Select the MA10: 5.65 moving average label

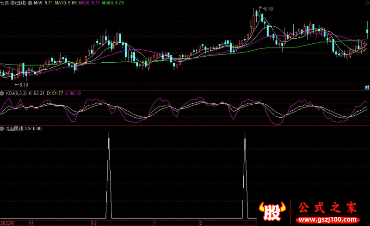[x=65, y=3]
